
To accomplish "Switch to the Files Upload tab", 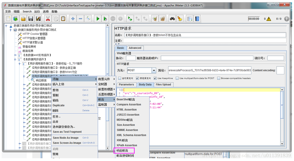I will 163,85.
